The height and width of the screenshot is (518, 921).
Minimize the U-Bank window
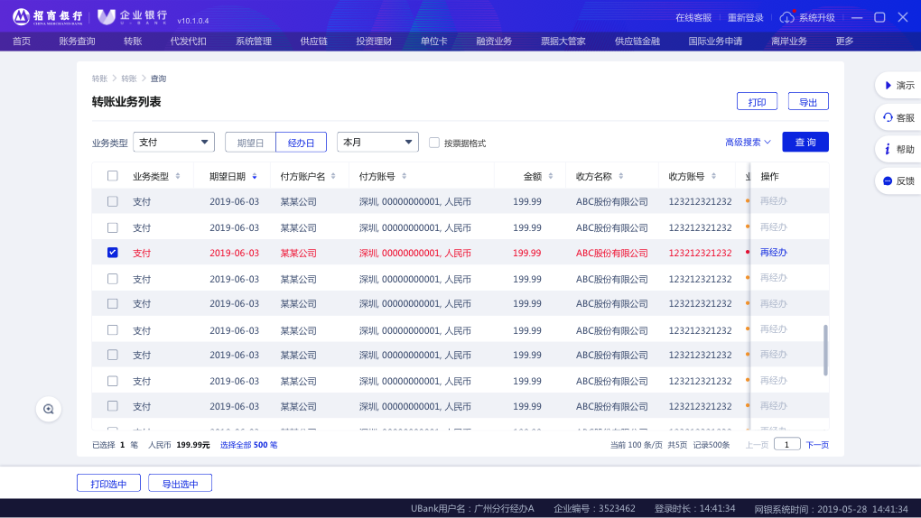tap(857, 18)
